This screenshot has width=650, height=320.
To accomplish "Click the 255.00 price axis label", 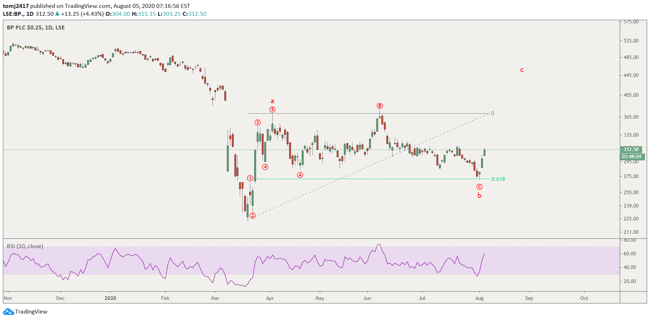I will (x=631, y=193).
